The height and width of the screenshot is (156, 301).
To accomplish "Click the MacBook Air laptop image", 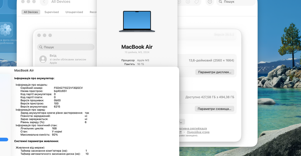I will tap(137, 22).
